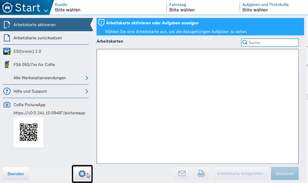Select Arbeitskarte aktivieren menu entry
The height and width of the screenshot is (183, 308).
(46, 25)
